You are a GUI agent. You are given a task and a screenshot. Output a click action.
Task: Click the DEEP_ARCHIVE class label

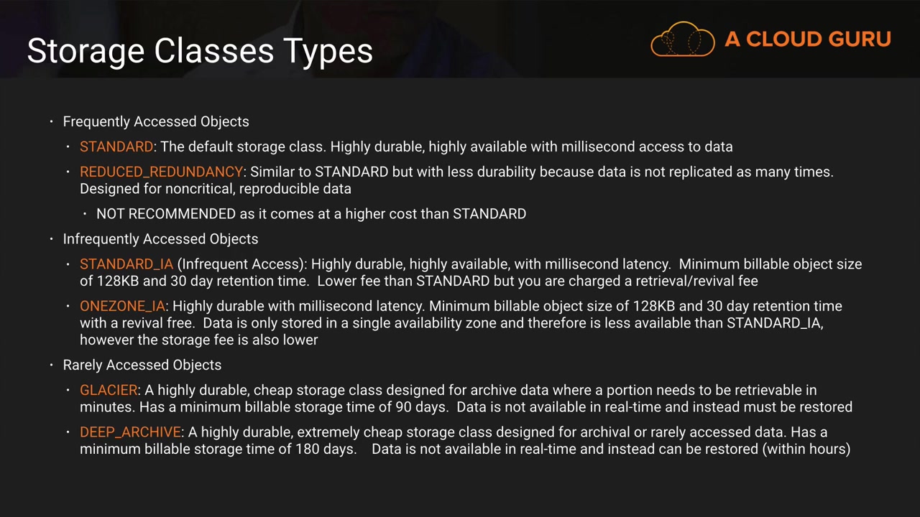pyautogui.click(x=130, y=432)
